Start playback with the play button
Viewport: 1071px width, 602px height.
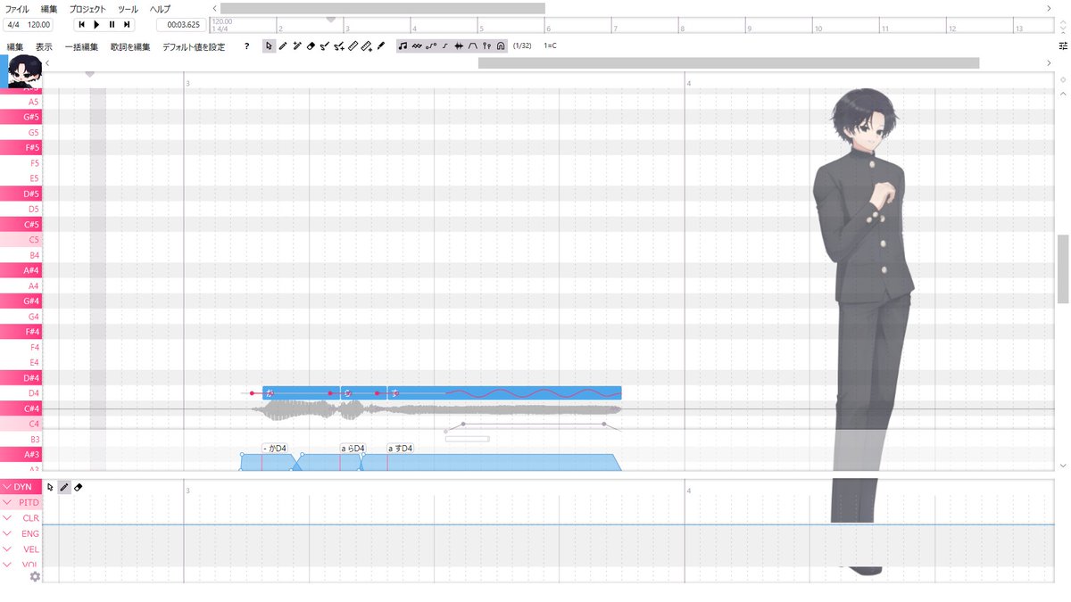96,25
